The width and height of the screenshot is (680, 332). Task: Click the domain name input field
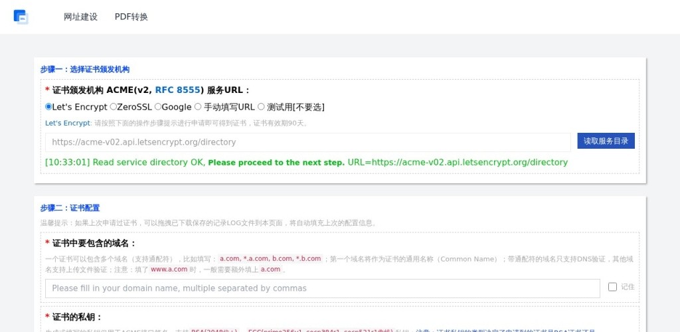point(322,288)
